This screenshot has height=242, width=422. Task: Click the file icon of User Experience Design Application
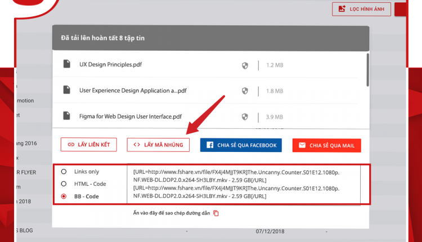[67, 89]
